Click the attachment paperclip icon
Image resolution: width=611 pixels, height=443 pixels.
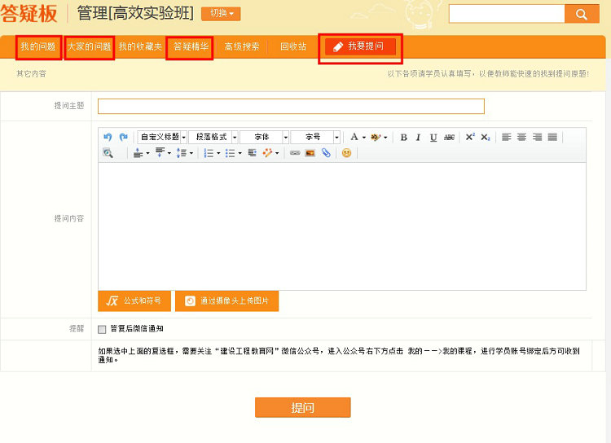[326, 153]
